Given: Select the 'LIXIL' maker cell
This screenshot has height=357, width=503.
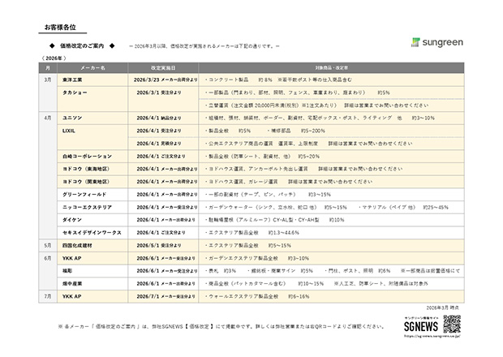Looking at the screenshot, I should coord(92,137).
